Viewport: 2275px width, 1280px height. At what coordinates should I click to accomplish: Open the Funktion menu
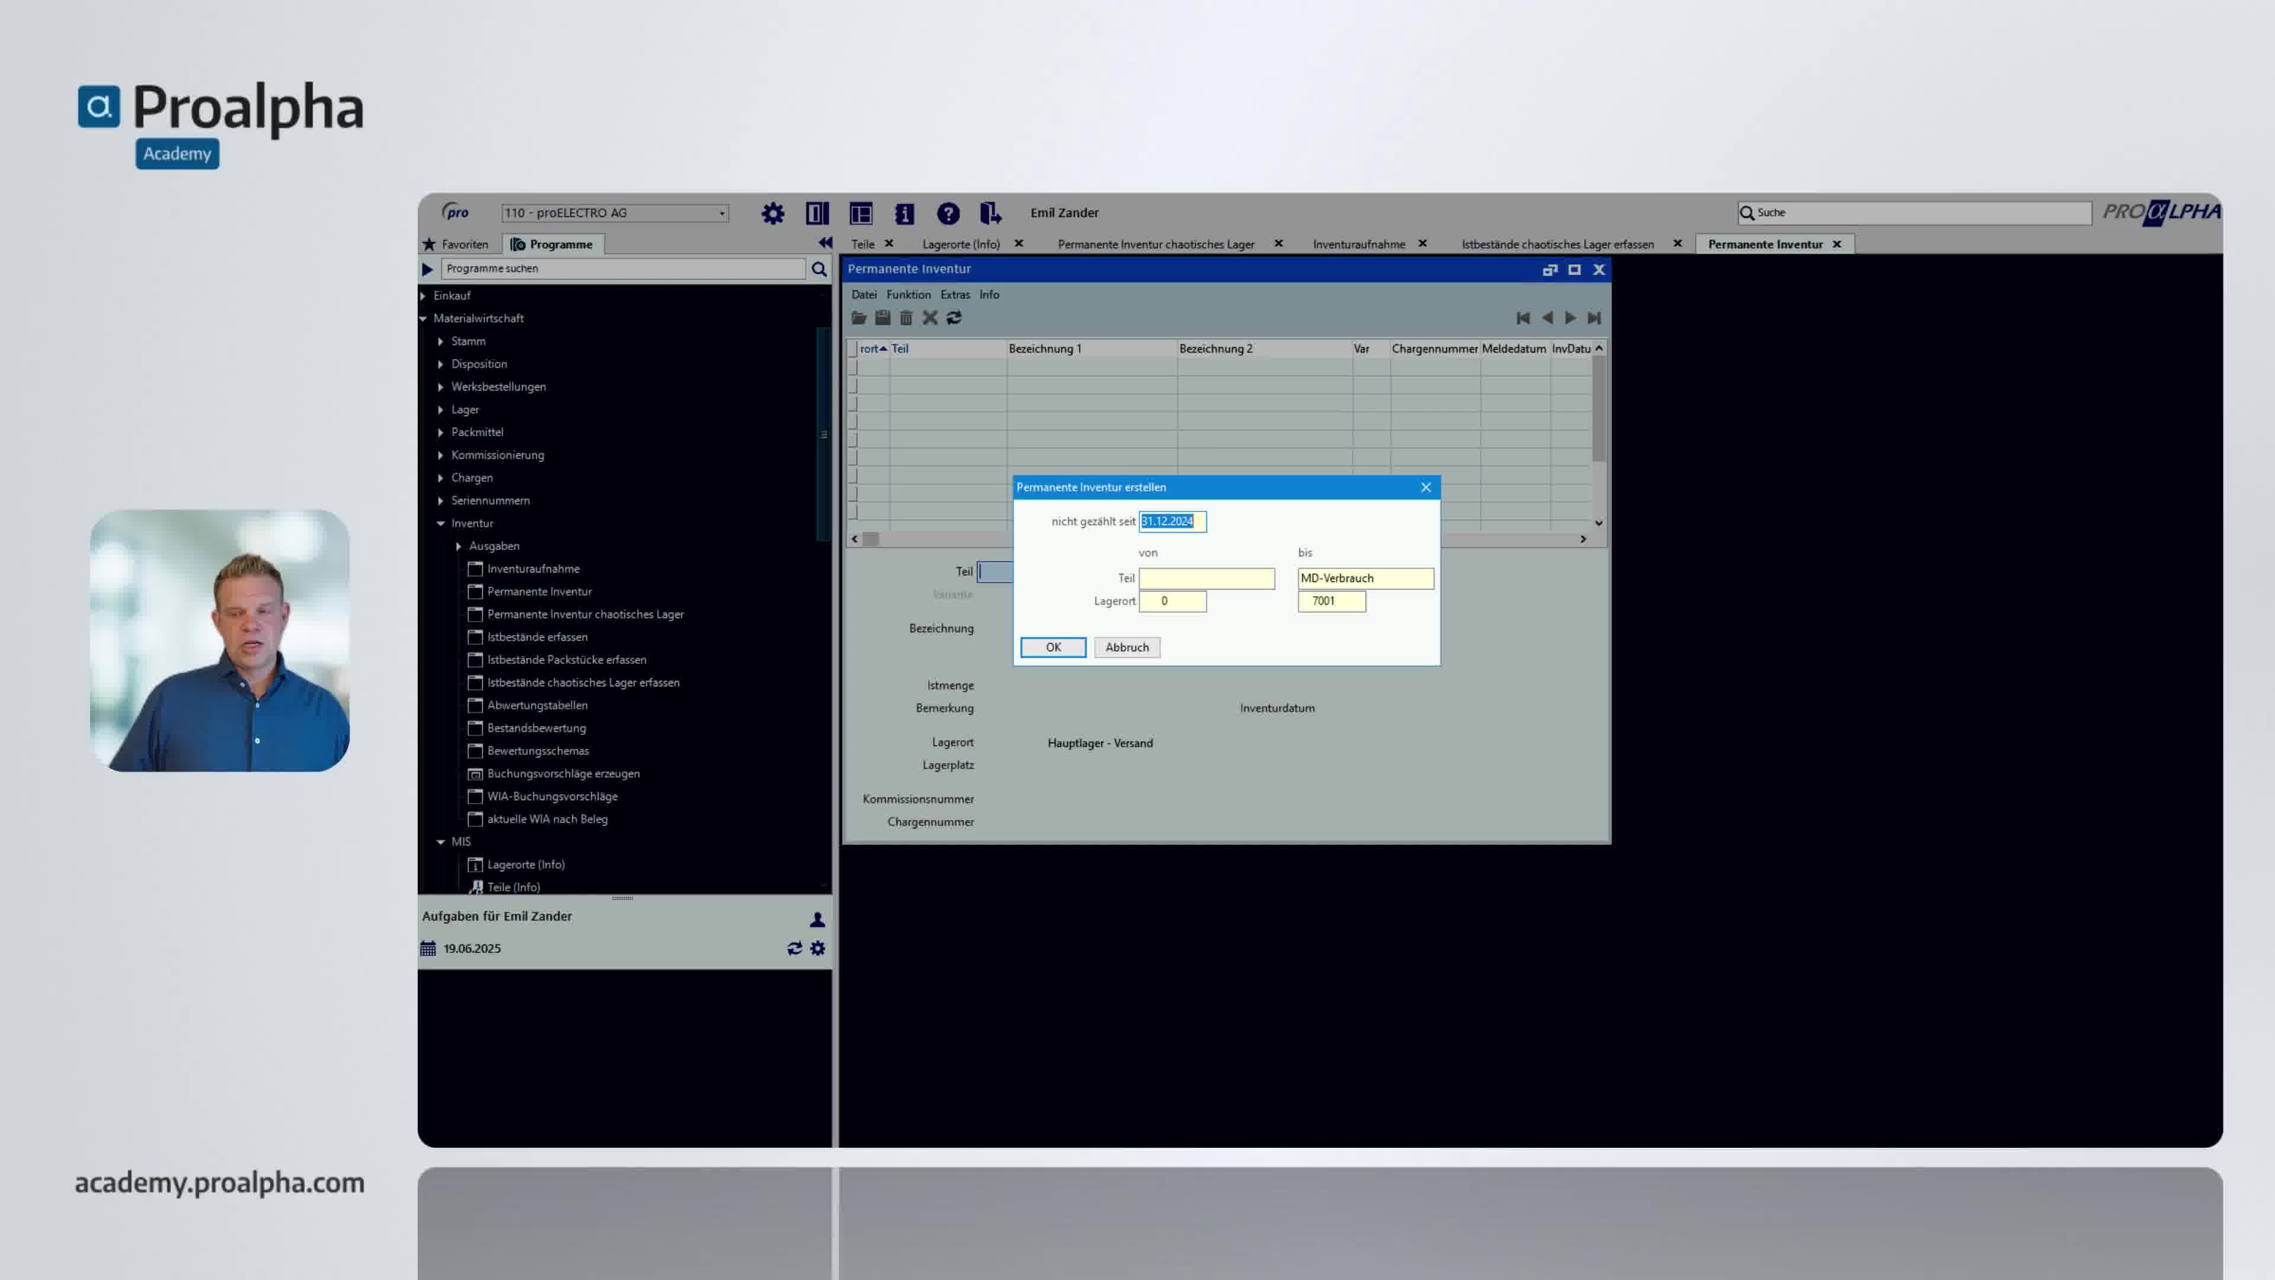908,295
